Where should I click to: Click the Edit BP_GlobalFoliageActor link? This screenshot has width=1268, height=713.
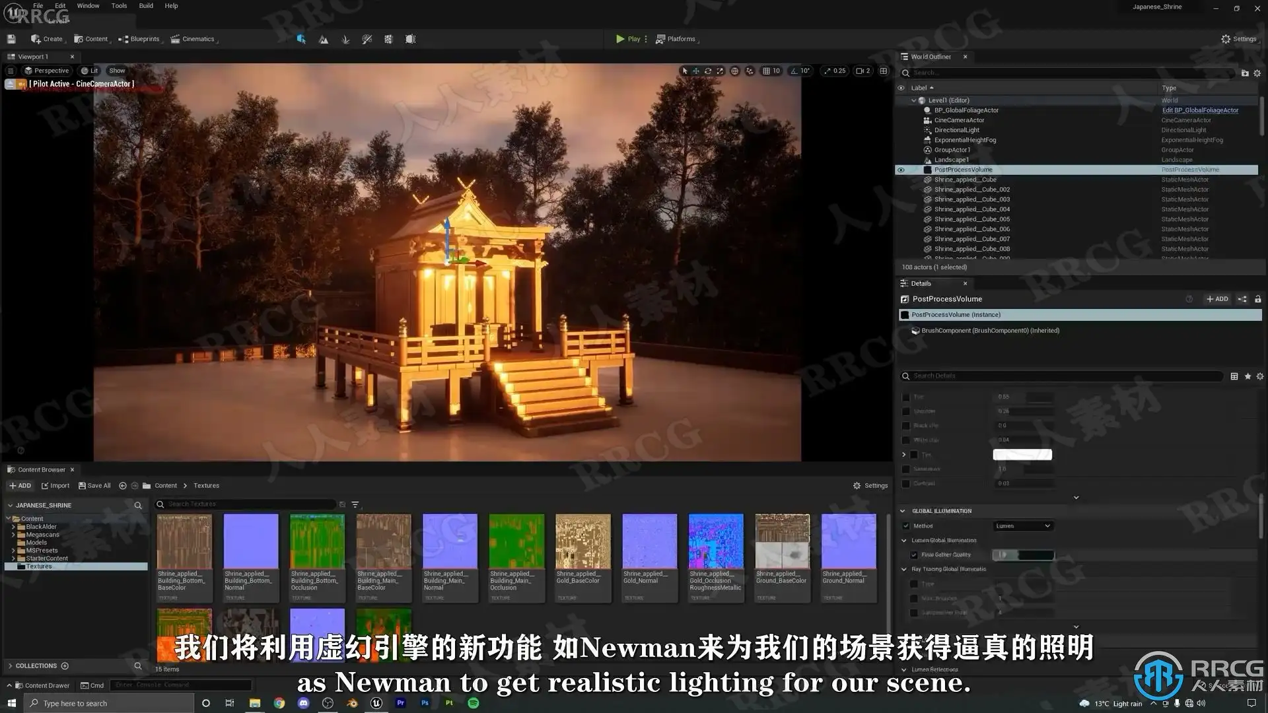(x=1200, y=110)
